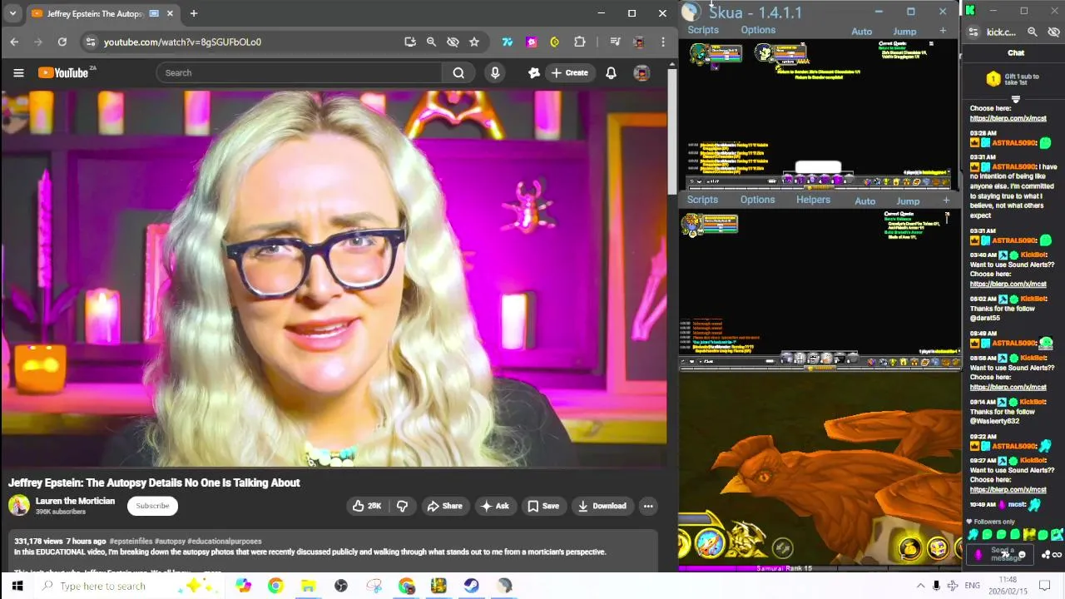Open Helpers menu in Skua window
The image size is (1065, 599).
(x=813, y=200)
